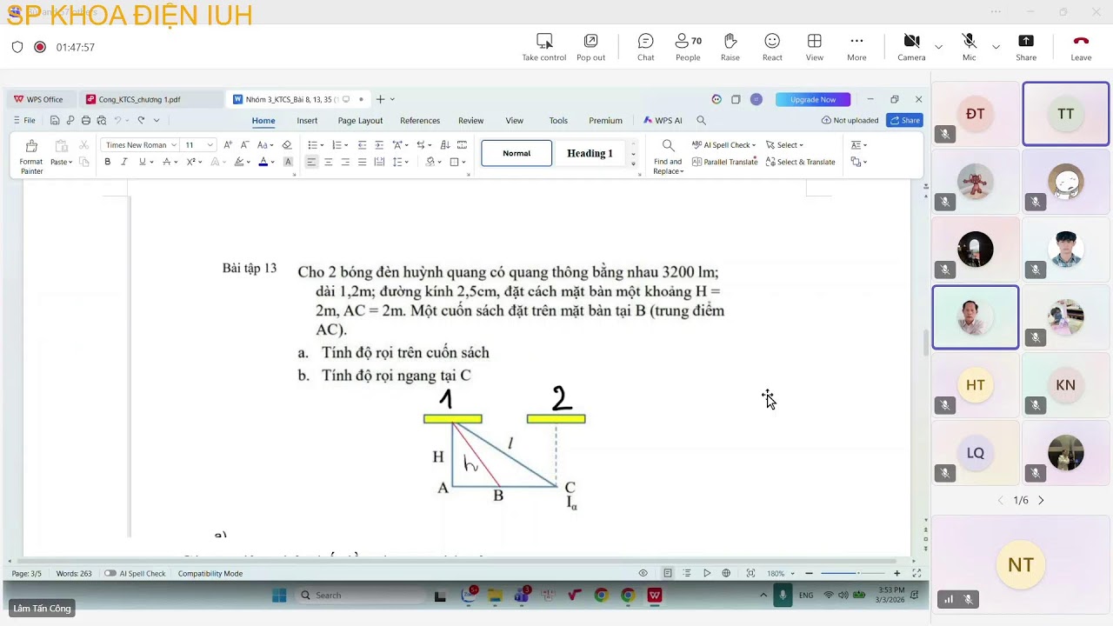Expand the Mic options arrow
The height and width of the screenshot is (626, 1113).
(x=996, y=47)
